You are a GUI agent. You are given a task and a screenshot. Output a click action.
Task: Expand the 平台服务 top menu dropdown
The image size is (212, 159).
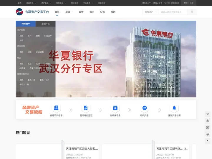[x=88, y=3]
